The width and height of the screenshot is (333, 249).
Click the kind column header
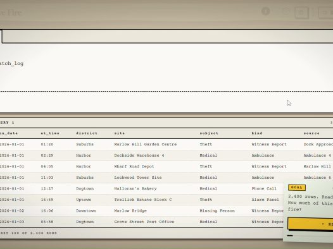[x=257, y=133]
